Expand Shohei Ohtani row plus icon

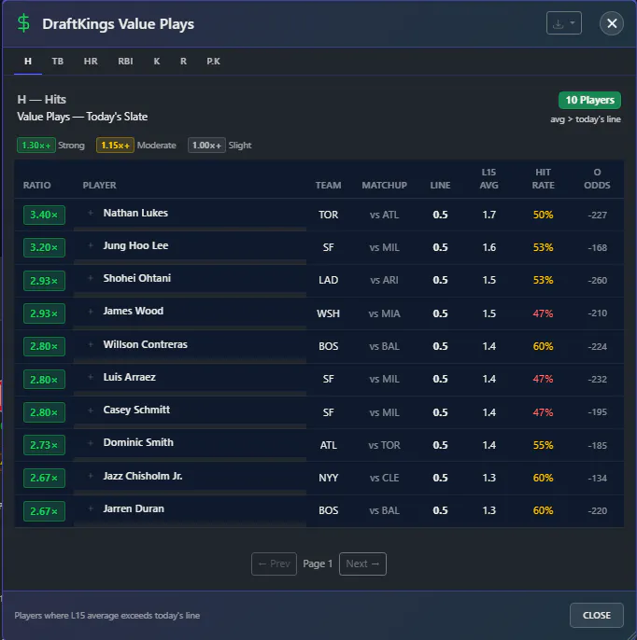tap(91, 278)
